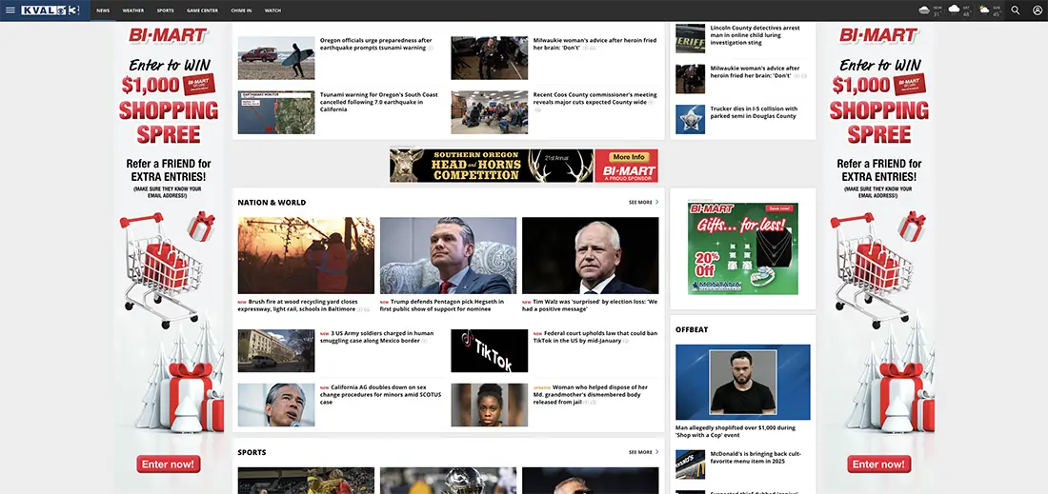Click the TikTok logo thumbnail

(490, 350)
